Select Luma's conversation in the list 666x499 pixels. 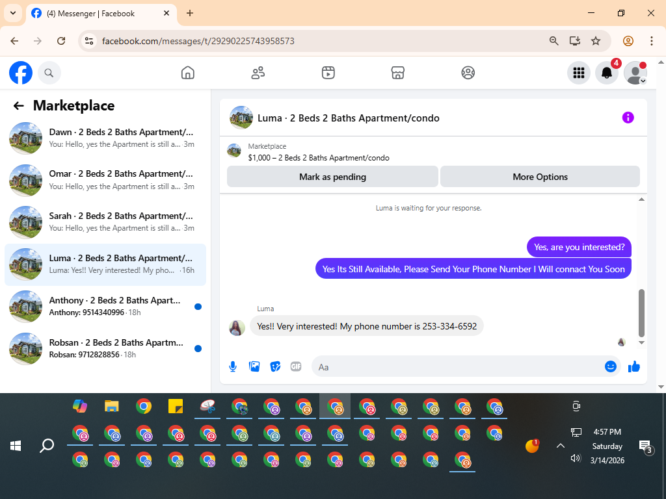[105, 264]
